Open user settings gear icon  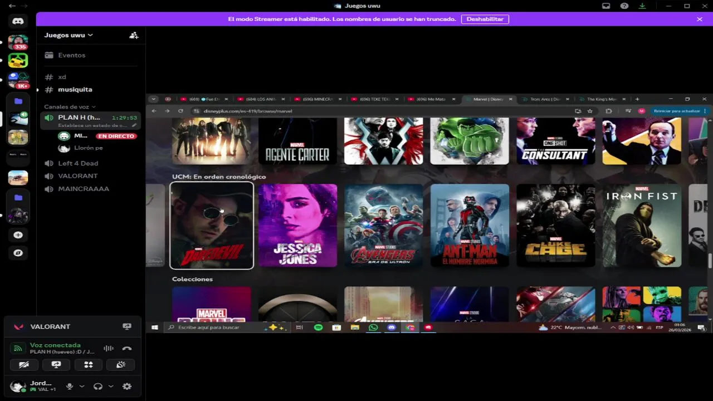(127, 386)
